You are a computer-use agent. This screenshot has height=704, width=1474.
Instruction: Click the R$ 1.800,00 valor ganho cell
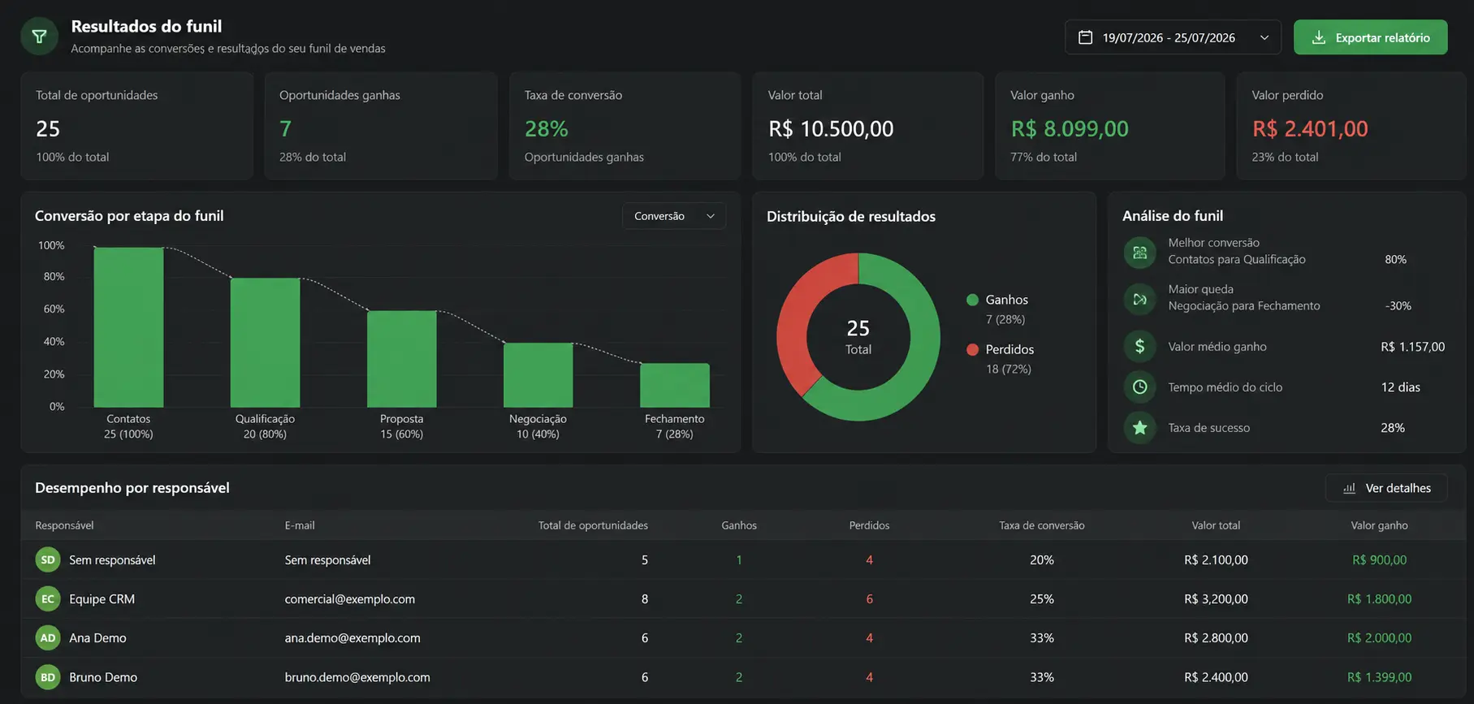coord(1379,598)
